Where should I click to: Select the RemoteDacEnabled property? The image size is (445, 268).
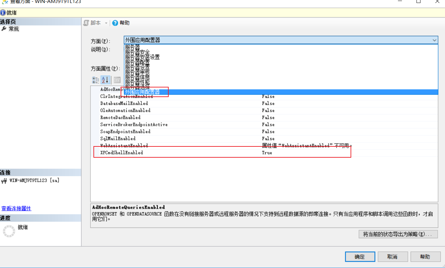point(120,118)
